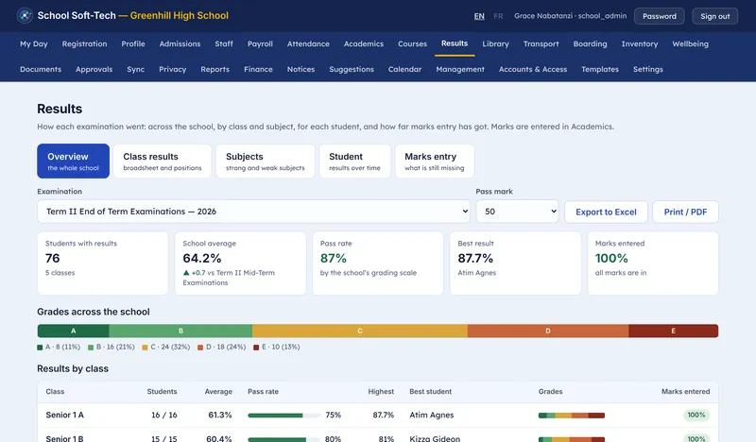The width and height of the screenshot is (756, 442).
Task: Click Export to Excel
Action: click(x=606, y=212)
